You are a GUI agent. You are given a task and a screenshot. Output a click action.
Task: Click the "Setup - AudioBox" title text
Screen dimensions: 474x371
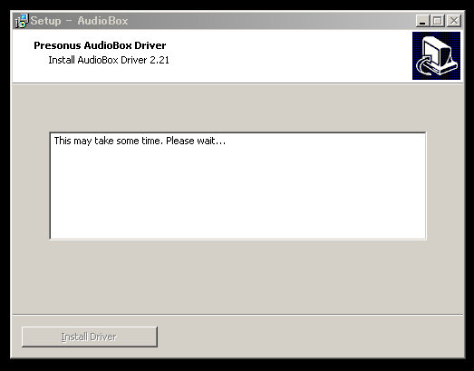[x=79, y=21]
